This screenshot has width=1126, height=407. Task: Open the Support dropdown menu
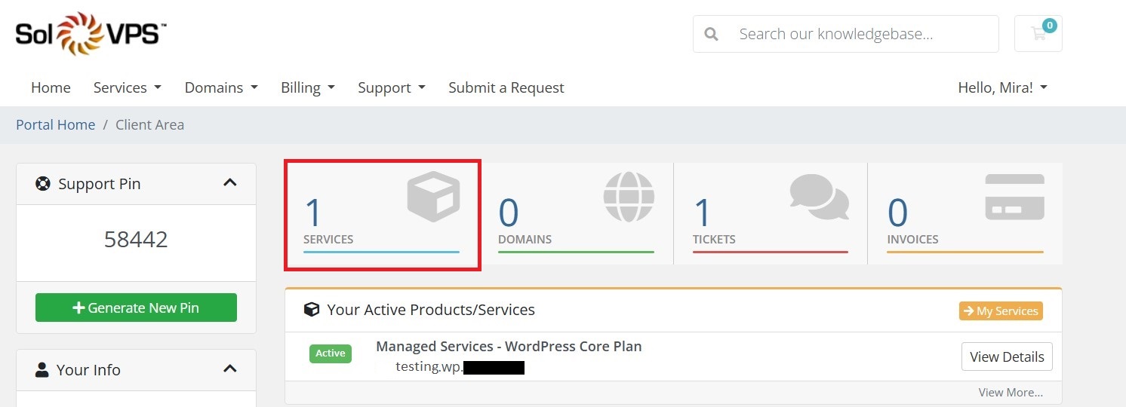(x=392, y=87)
